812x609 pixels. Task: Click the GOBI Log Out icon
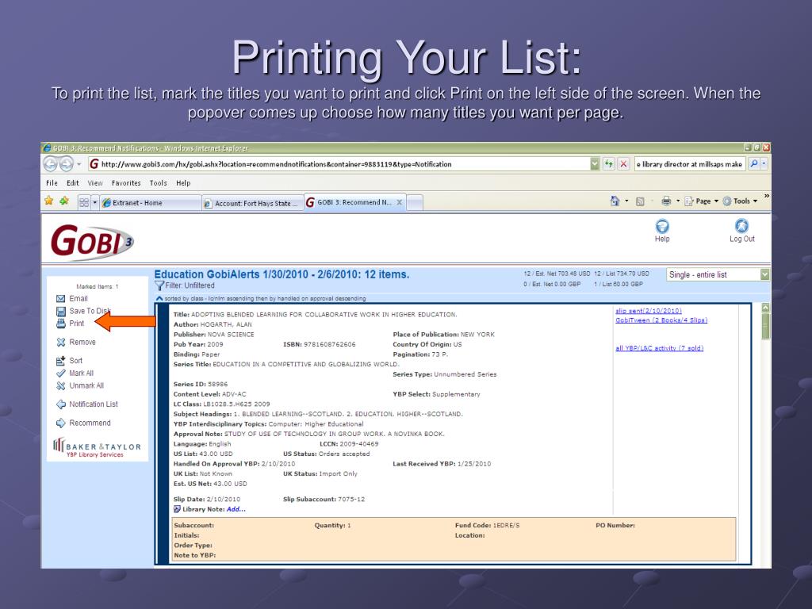tap(741, 226)
